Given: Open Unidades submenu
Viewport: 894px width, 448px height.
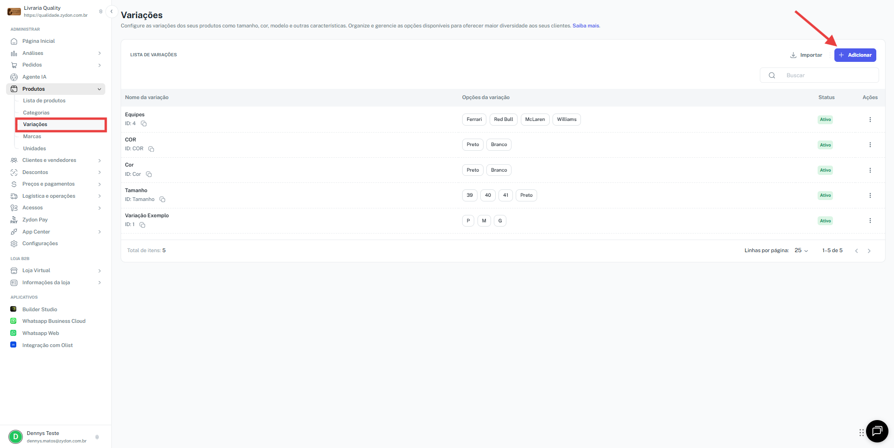Looking at the screenshot, I should [34, 148].
